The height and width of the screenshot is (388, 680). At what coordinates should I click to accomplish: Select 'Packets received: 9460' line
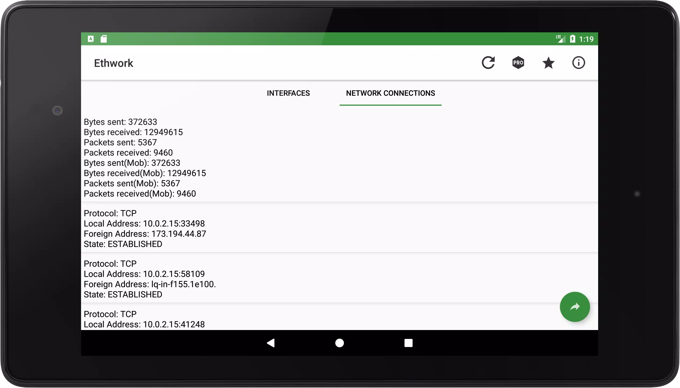128,153
